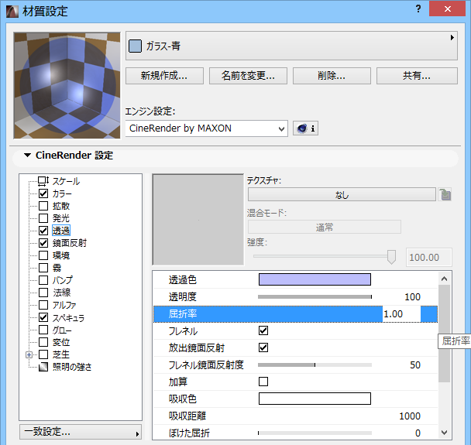Select the スペキュラ label in tree
471x445 pixels.
pos(68,317)
